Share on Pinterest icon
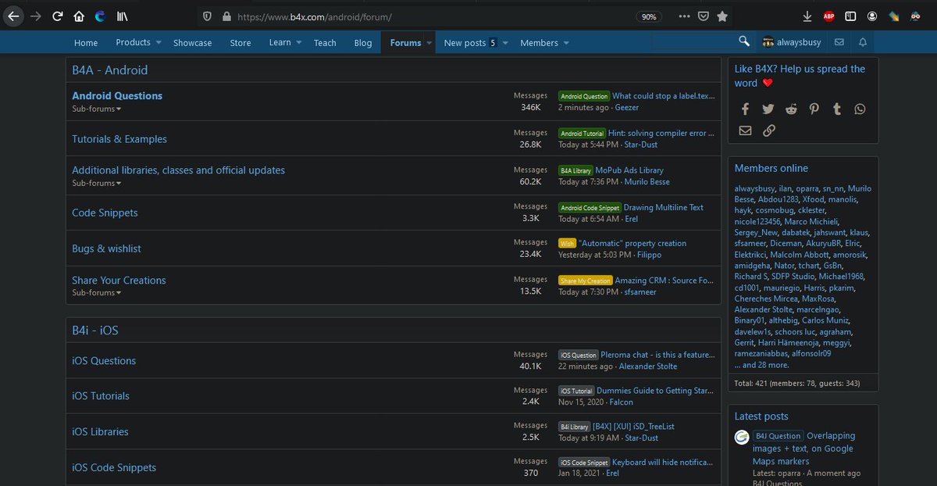The image size is (937, 486). 814,109
